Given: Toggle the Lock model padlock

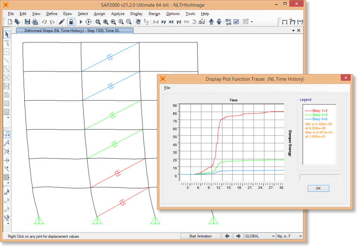Looking at the screenshot, I should (71, 22).
